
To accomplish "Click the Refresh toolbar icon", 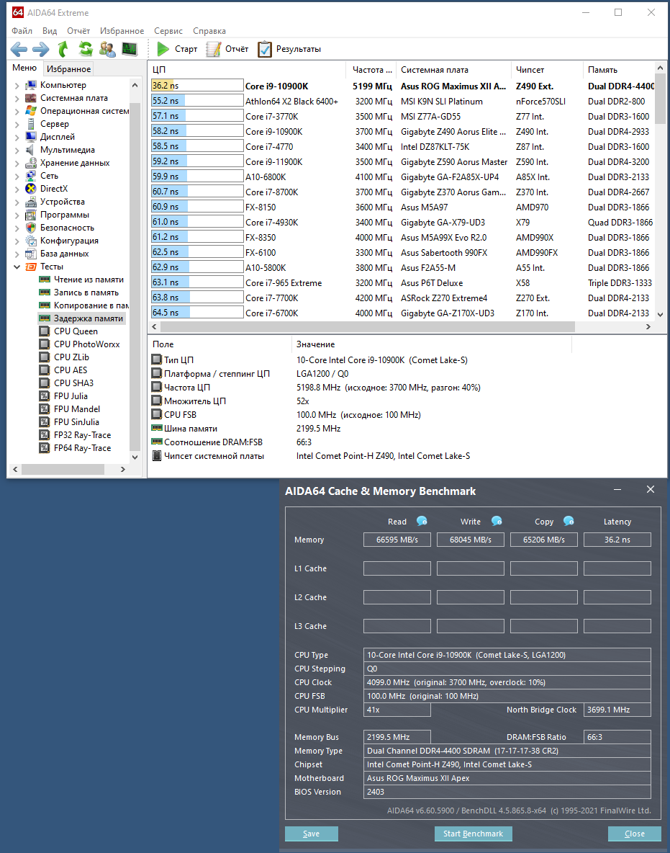I will [x=86, y=50].
